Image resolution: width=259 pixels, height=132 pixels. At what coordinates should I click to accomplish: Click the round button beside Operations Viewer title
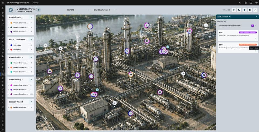click(39, 10)
